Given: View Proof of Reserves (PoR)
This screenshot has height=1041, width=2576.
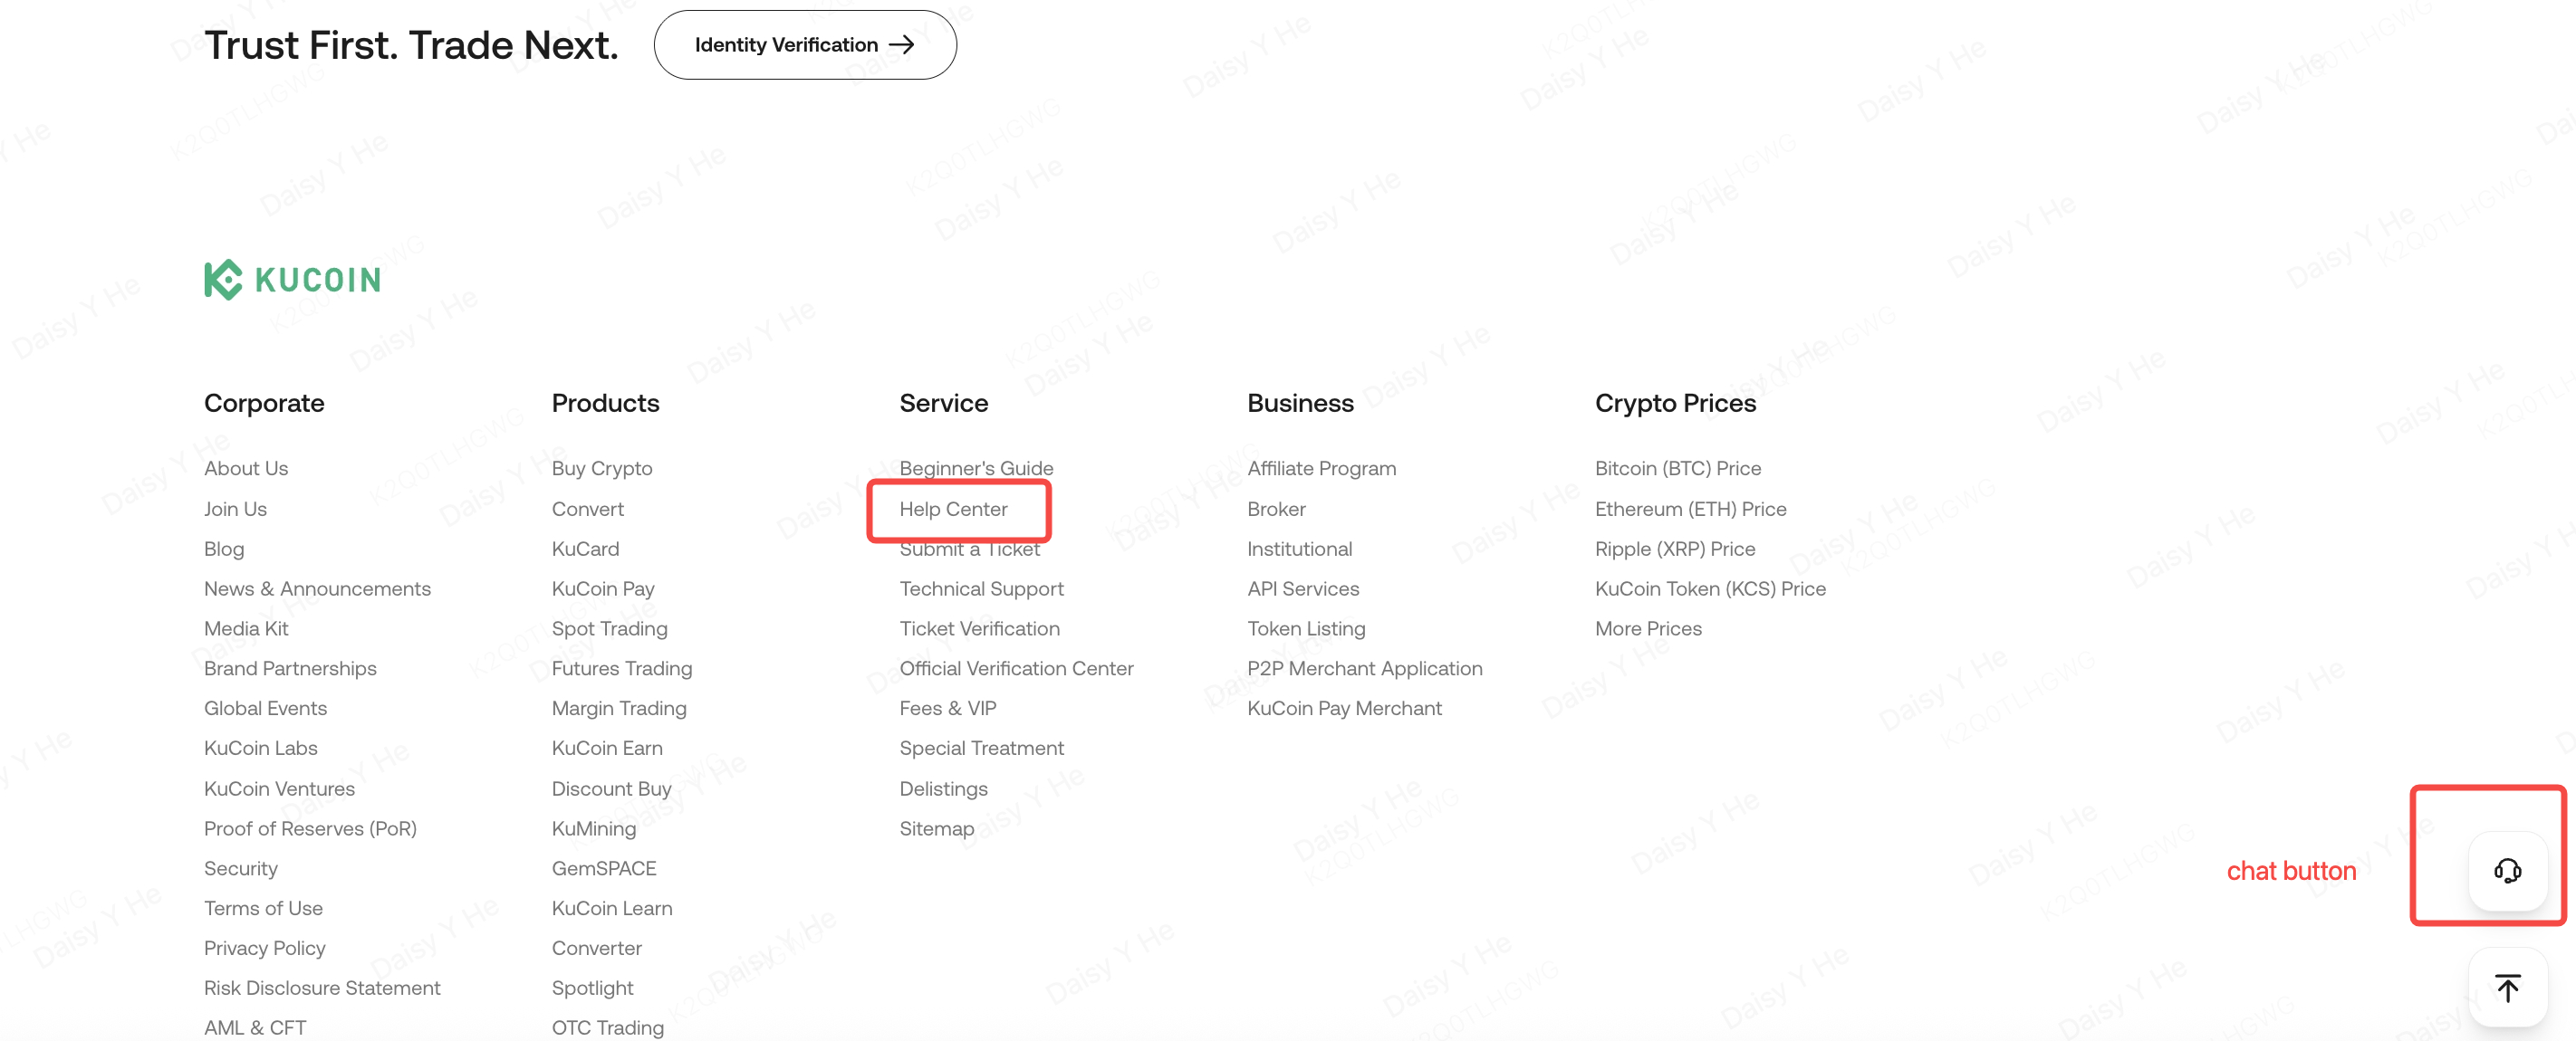Looking at the screenshot, I should click(x=310, y=828).
